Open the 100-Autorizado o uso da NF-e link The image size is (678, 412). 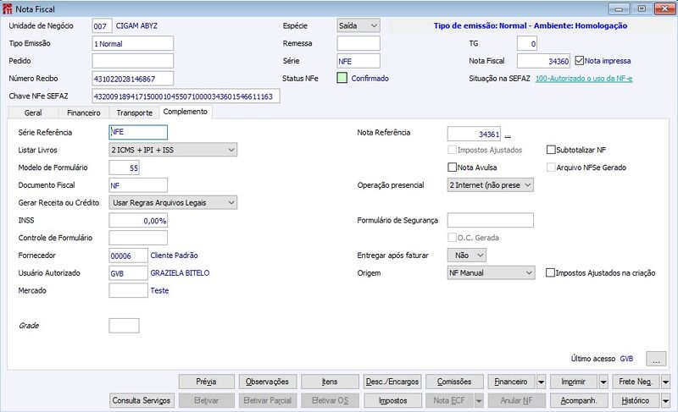coord(584,79)
